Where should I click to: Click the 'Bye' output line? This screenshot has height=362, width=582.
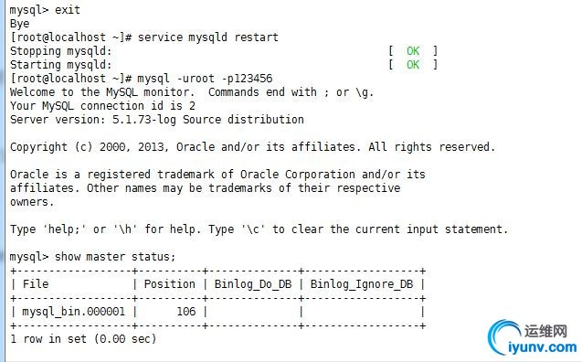(20, 24)
